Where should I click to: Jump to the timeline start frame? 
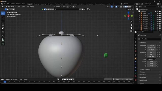click(x=63, y=79)
